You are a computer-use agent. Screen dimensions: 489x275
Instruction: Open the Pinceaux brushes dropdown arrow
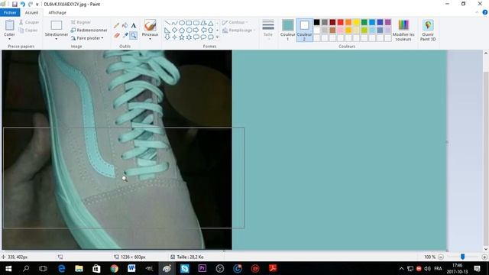tap(150, 39)
